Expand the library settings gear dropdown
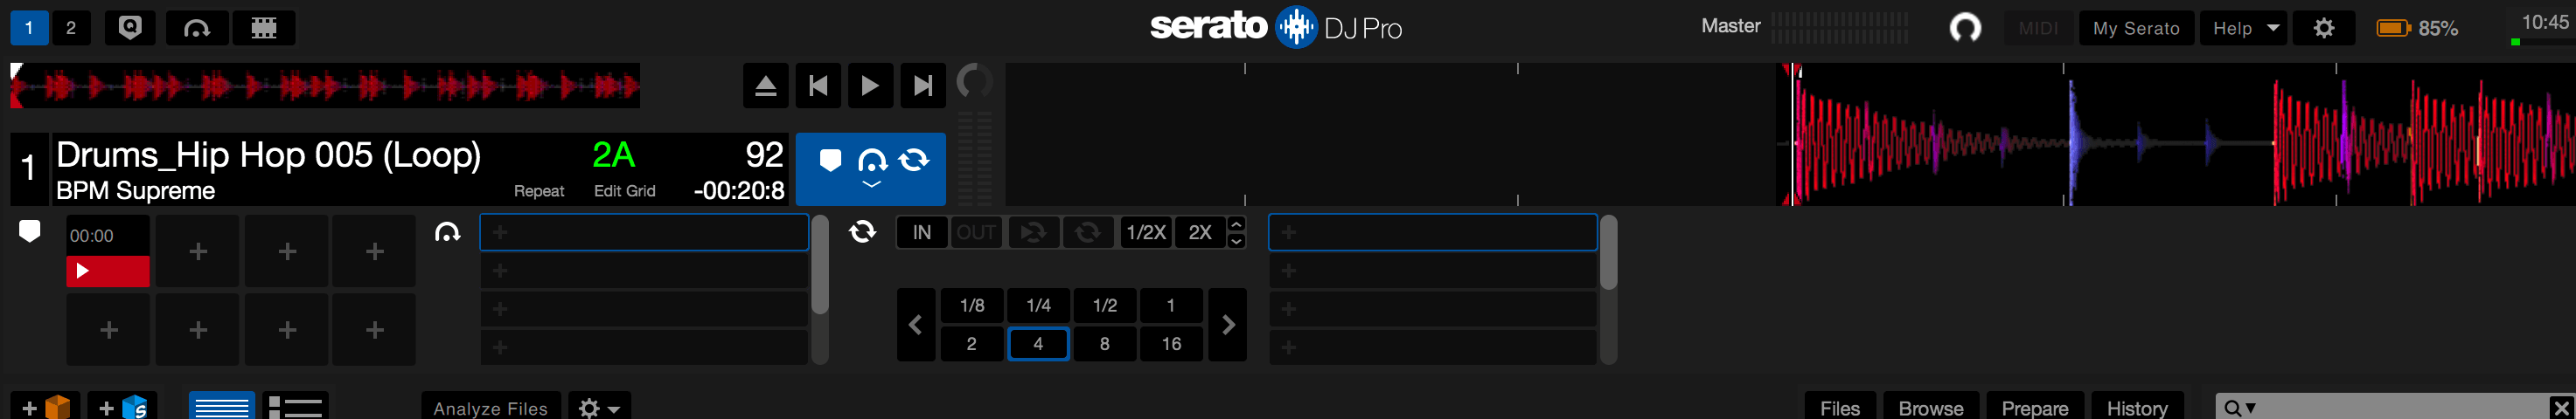The height and width of the screenshot is (419, 2576). pyautogui.click(x=599, y=407)
